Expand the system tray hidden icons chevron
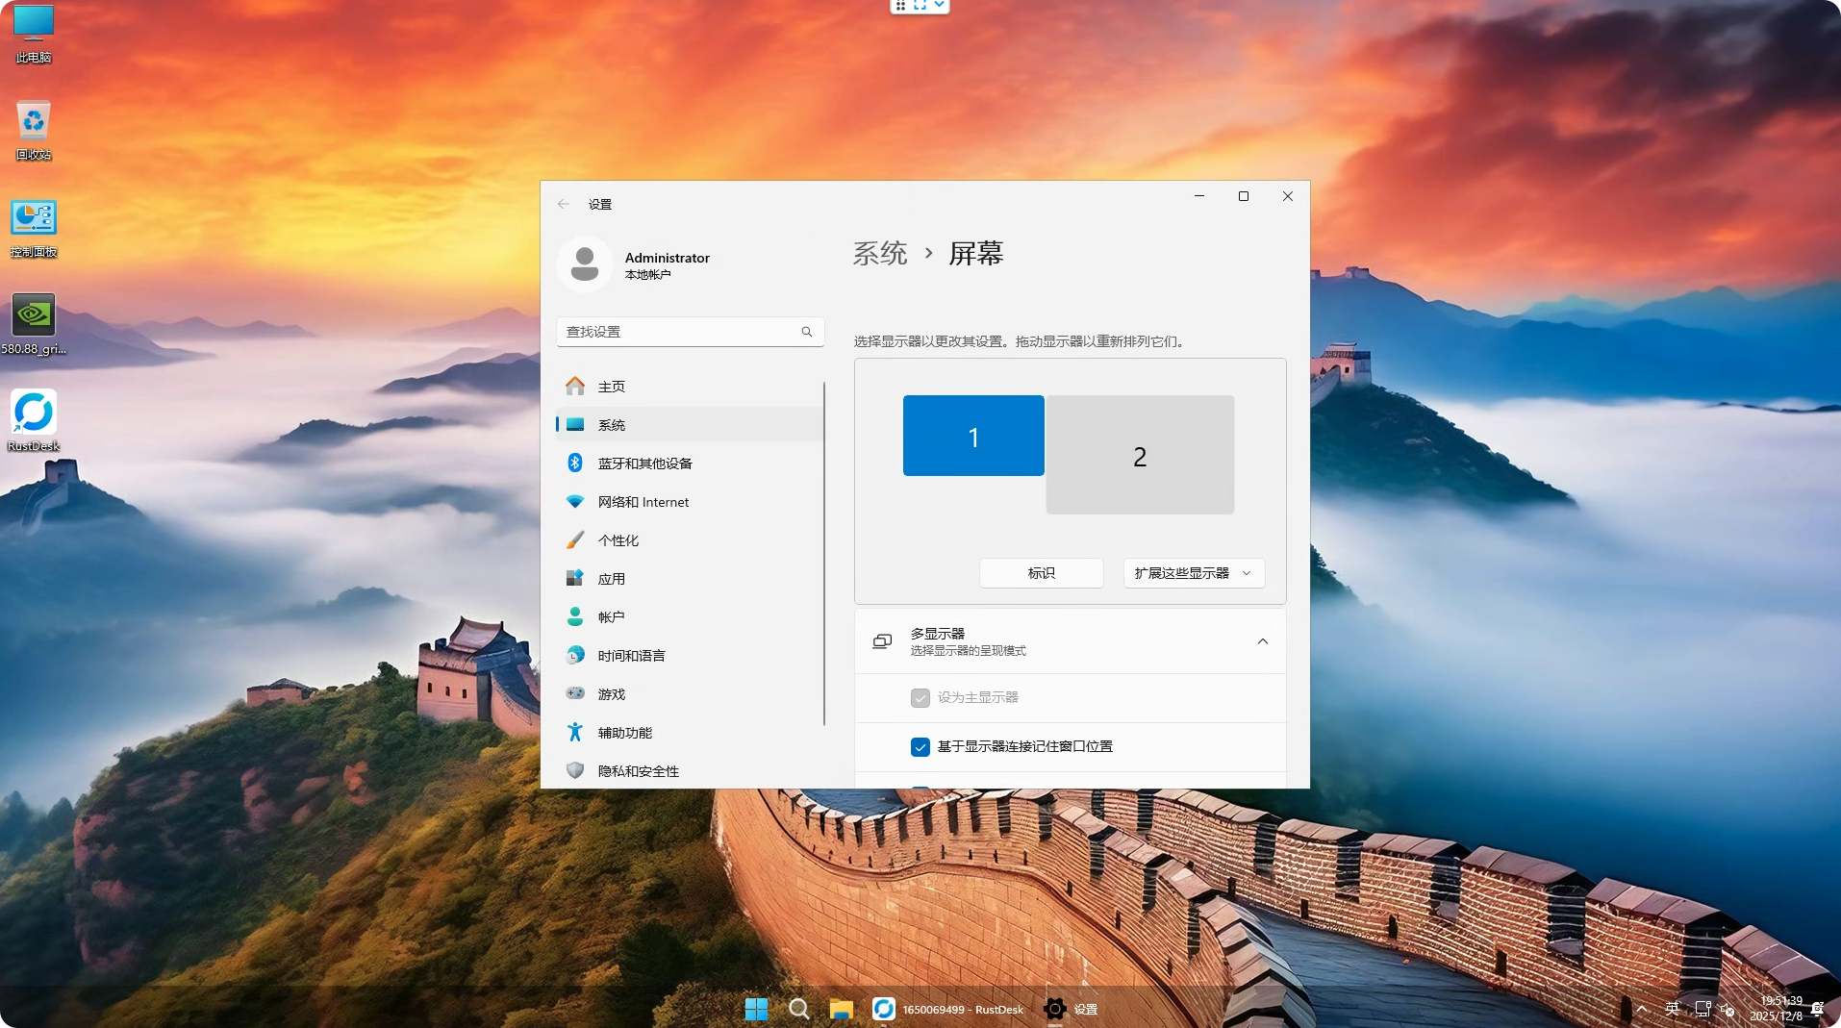The width and height of the screenshot is (1841, 1028). 1641,1009
